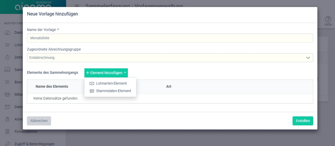
Task: Open the Abrechnung clipboard icon in sidebar
Action: click(x=7, y=119)
